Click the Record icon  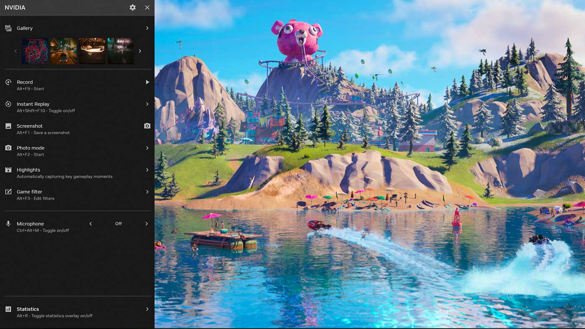(x=8, y=82)
